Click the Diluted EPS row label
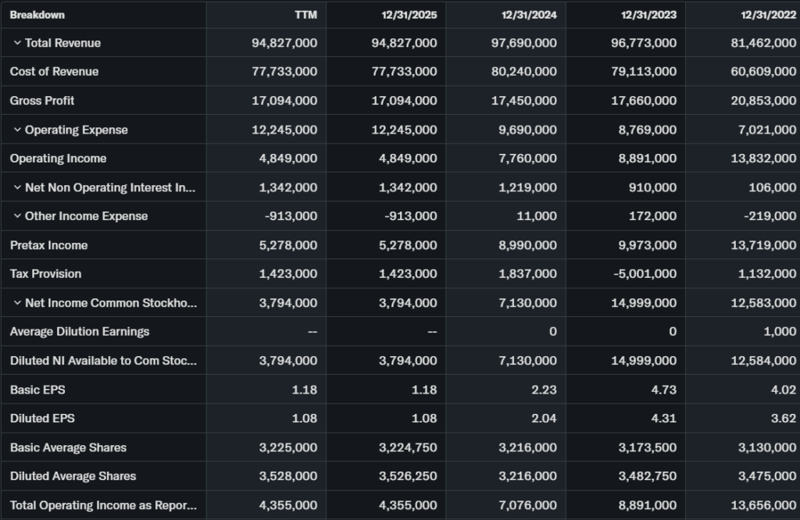This screenshot has height=520, width=800. point(42,418)
